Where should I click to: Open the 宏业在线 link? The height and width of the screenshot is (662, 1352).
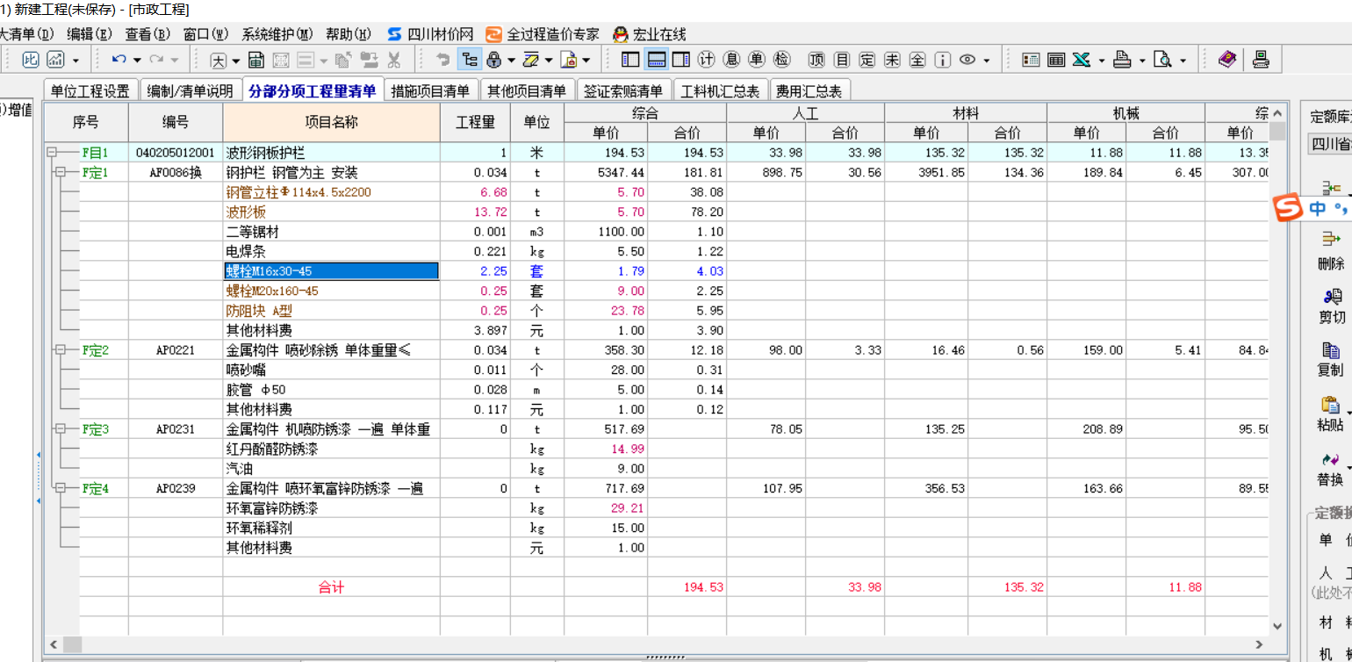coord(651,34)
